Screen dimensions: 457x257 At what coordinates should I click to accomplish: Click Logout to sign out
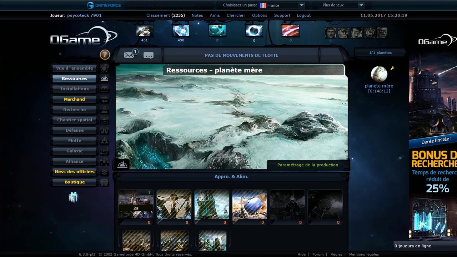pyautogui.click(x=304, y=15)
